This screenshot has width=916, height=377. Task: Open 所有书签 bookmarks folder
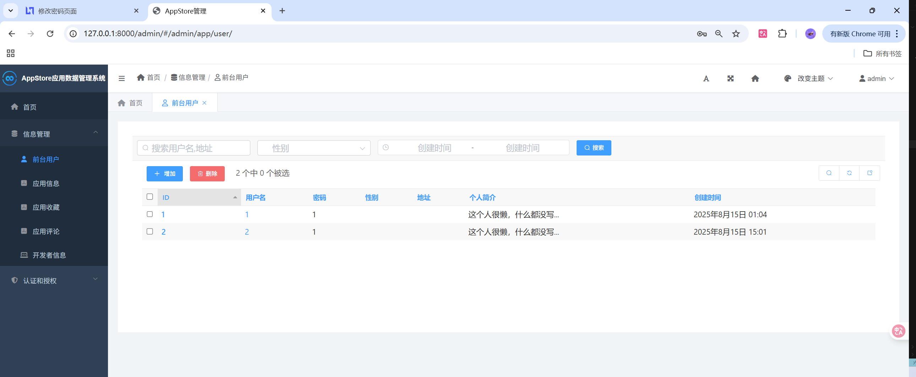(883, 53)
